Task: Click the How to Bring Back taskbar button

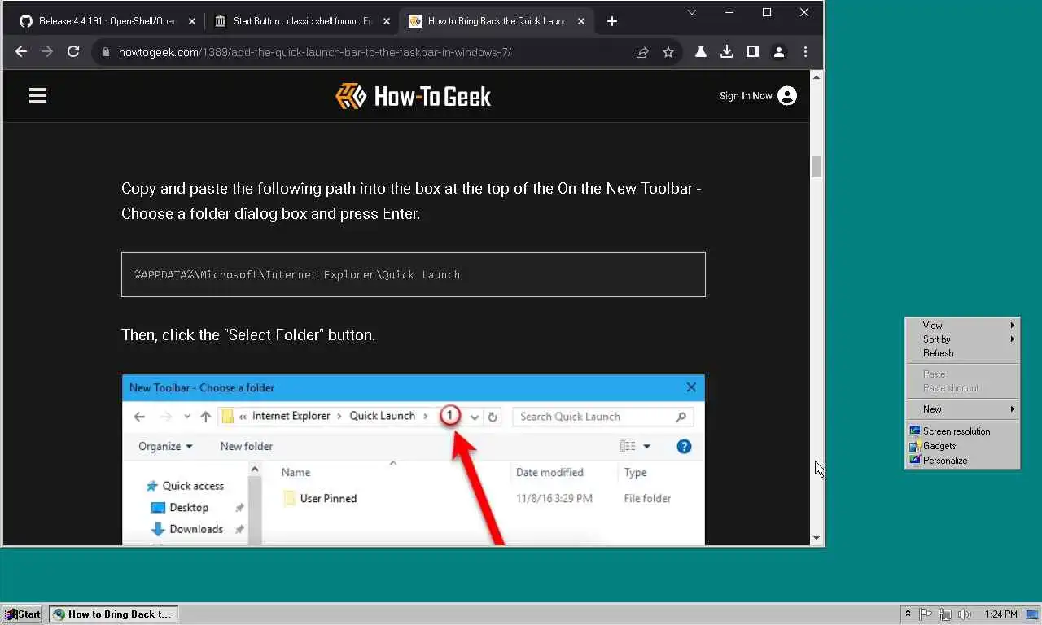Action: click(113, 614)
